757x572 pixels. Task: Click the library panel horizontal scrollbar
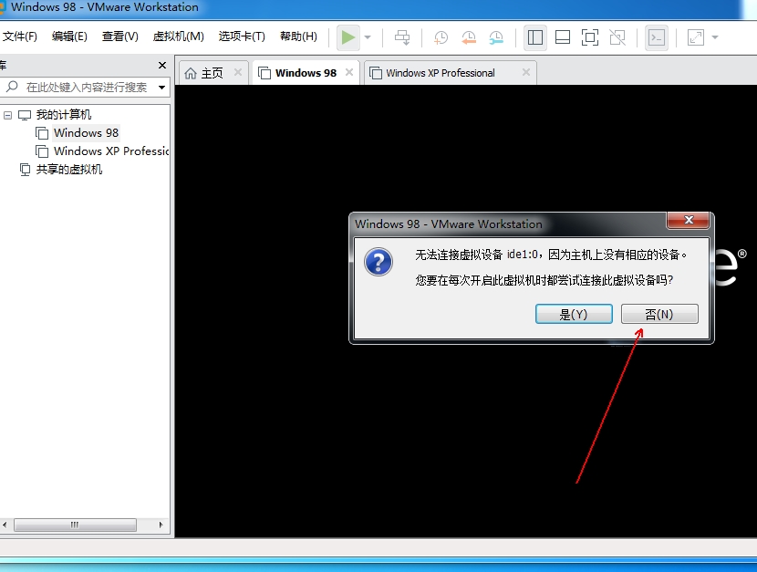click(x=75, y=525)
